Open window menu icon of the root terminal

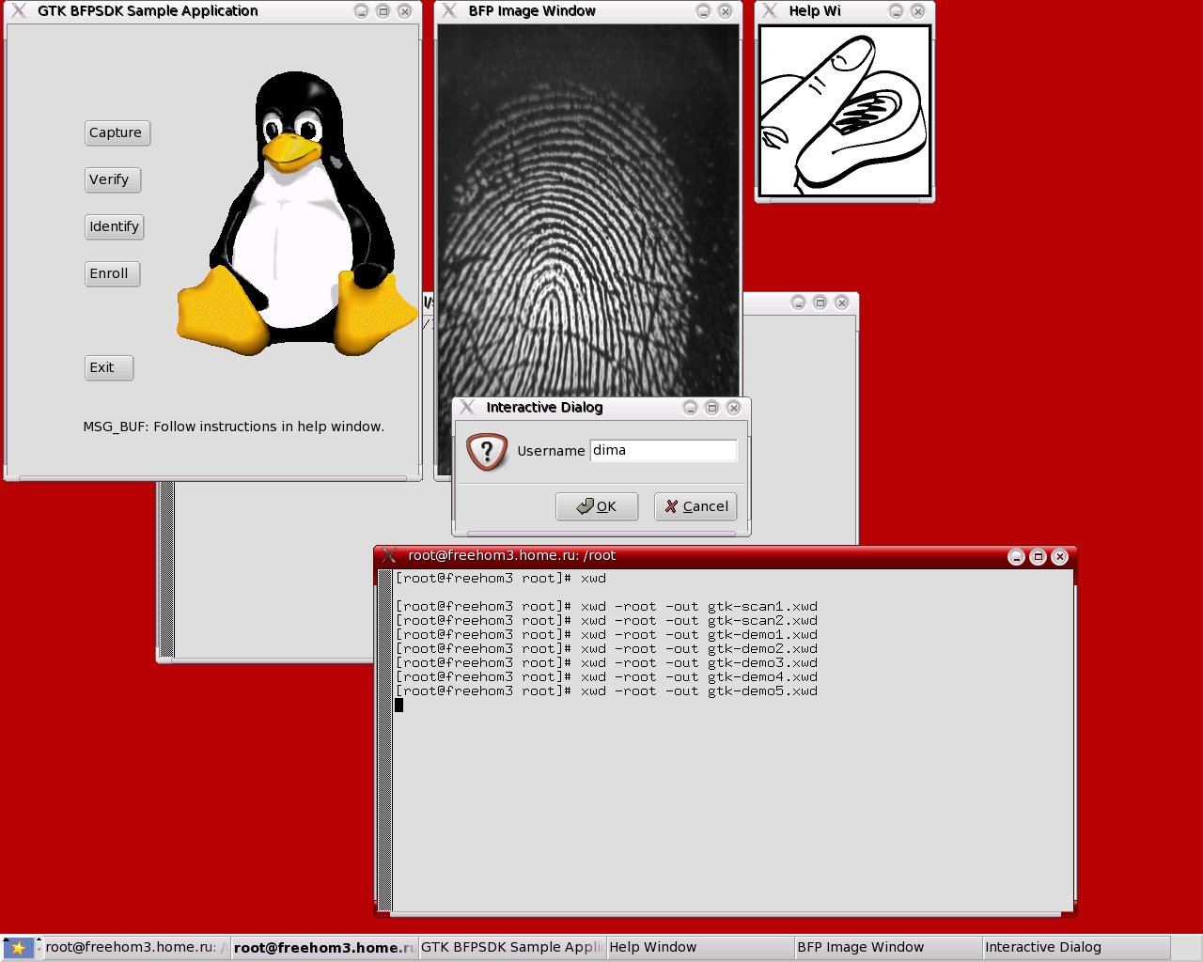point(389,556)
